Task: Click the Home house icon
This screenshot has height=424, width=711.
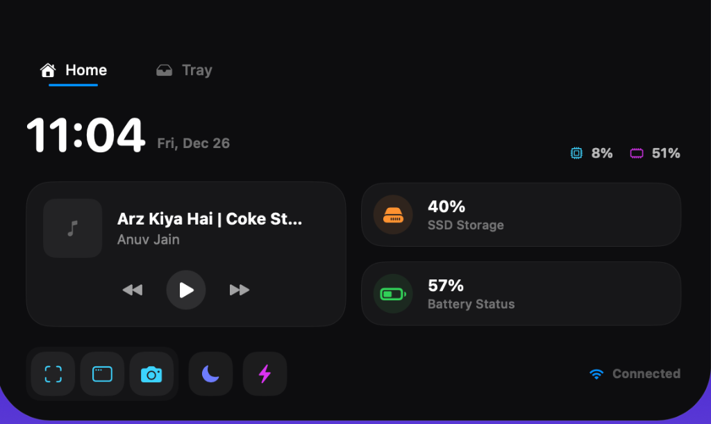Action: [48, 70]
